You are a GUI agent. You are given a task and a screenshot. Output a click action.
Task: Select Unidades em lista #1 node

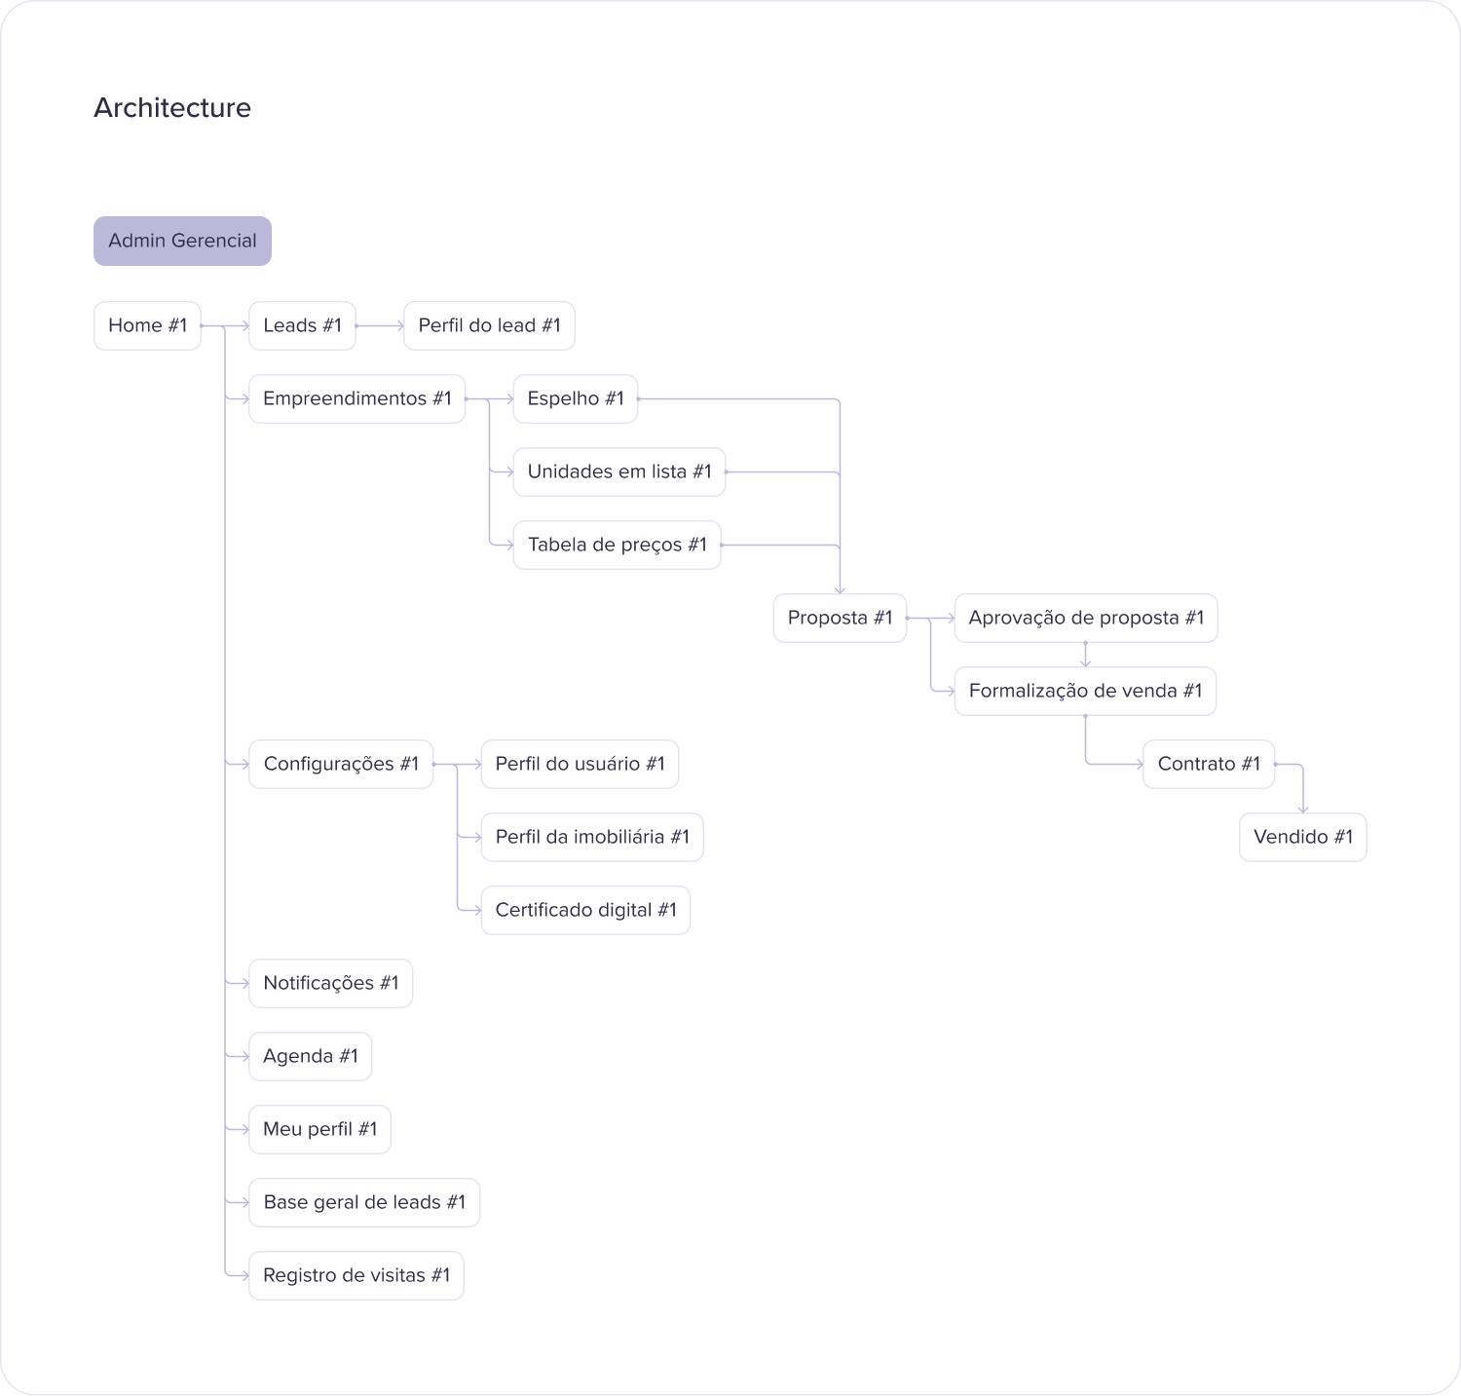coord(618,472)
